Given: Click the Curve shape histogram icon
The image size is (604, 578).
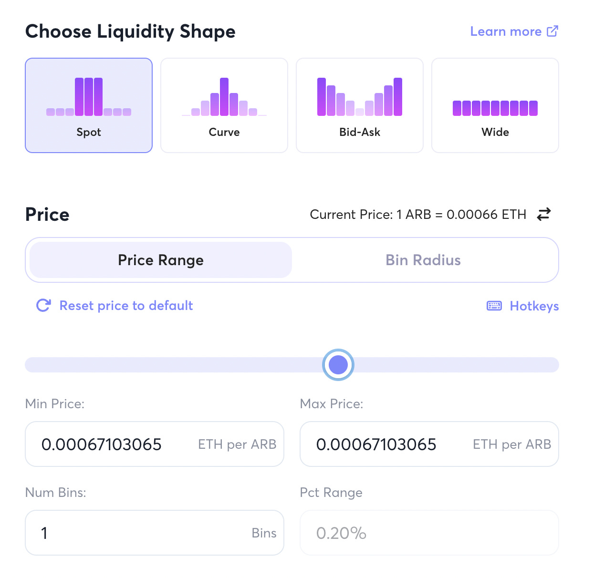Looking at the screenshot, I should click(224, 96).
